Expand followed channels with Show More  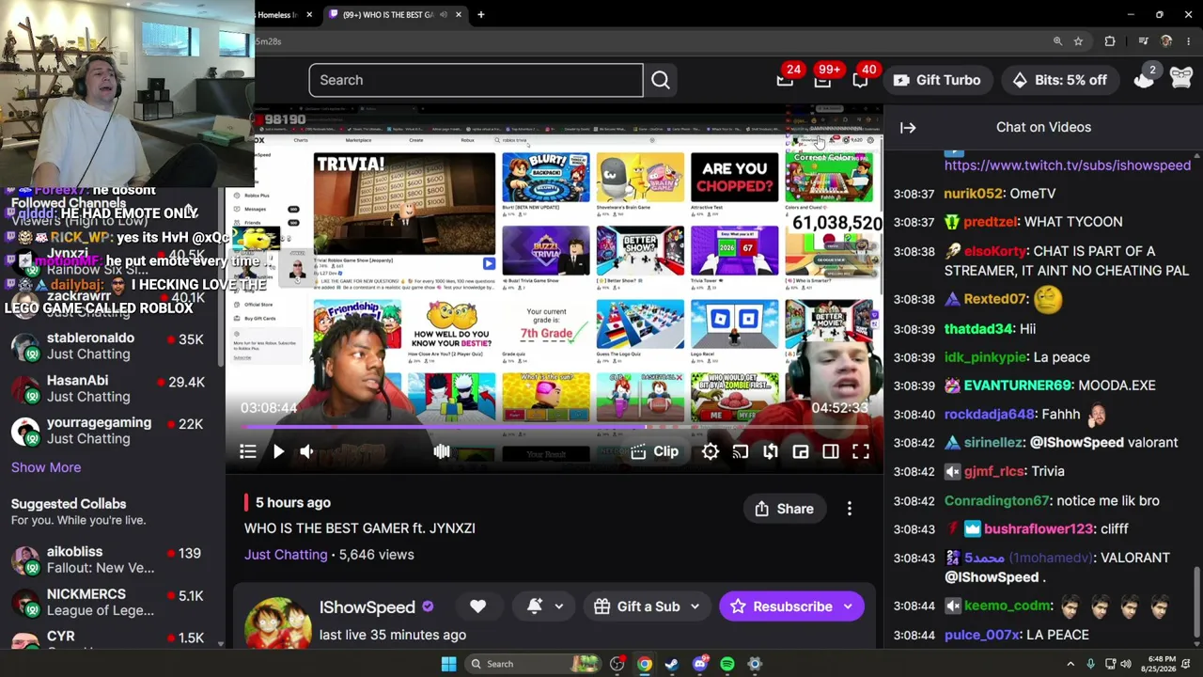pyautogui.click(x=46, y=467)
